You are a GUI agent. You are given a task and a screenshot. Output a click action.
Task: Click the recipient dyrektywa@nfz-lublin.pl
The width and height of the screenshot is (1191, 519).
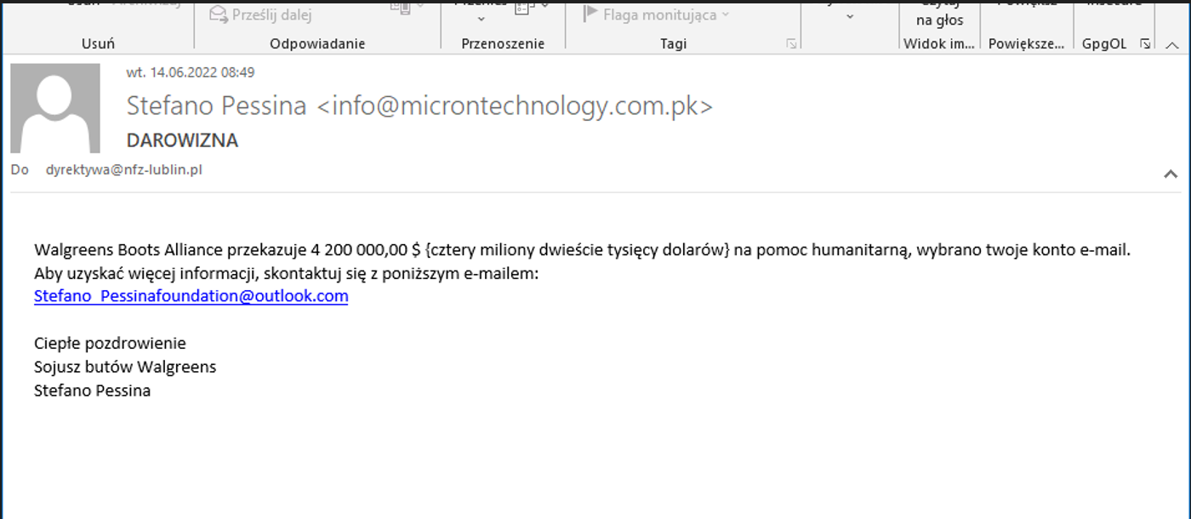coord(124,170)
